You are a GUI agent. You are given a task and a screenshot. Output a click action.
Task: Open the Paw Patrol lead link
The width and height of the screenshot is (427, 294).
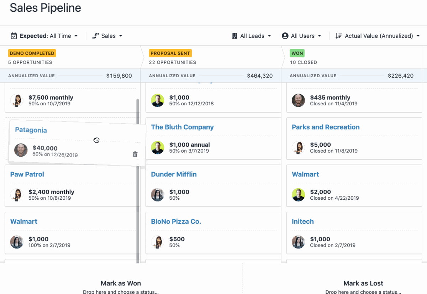coord(27,174)
